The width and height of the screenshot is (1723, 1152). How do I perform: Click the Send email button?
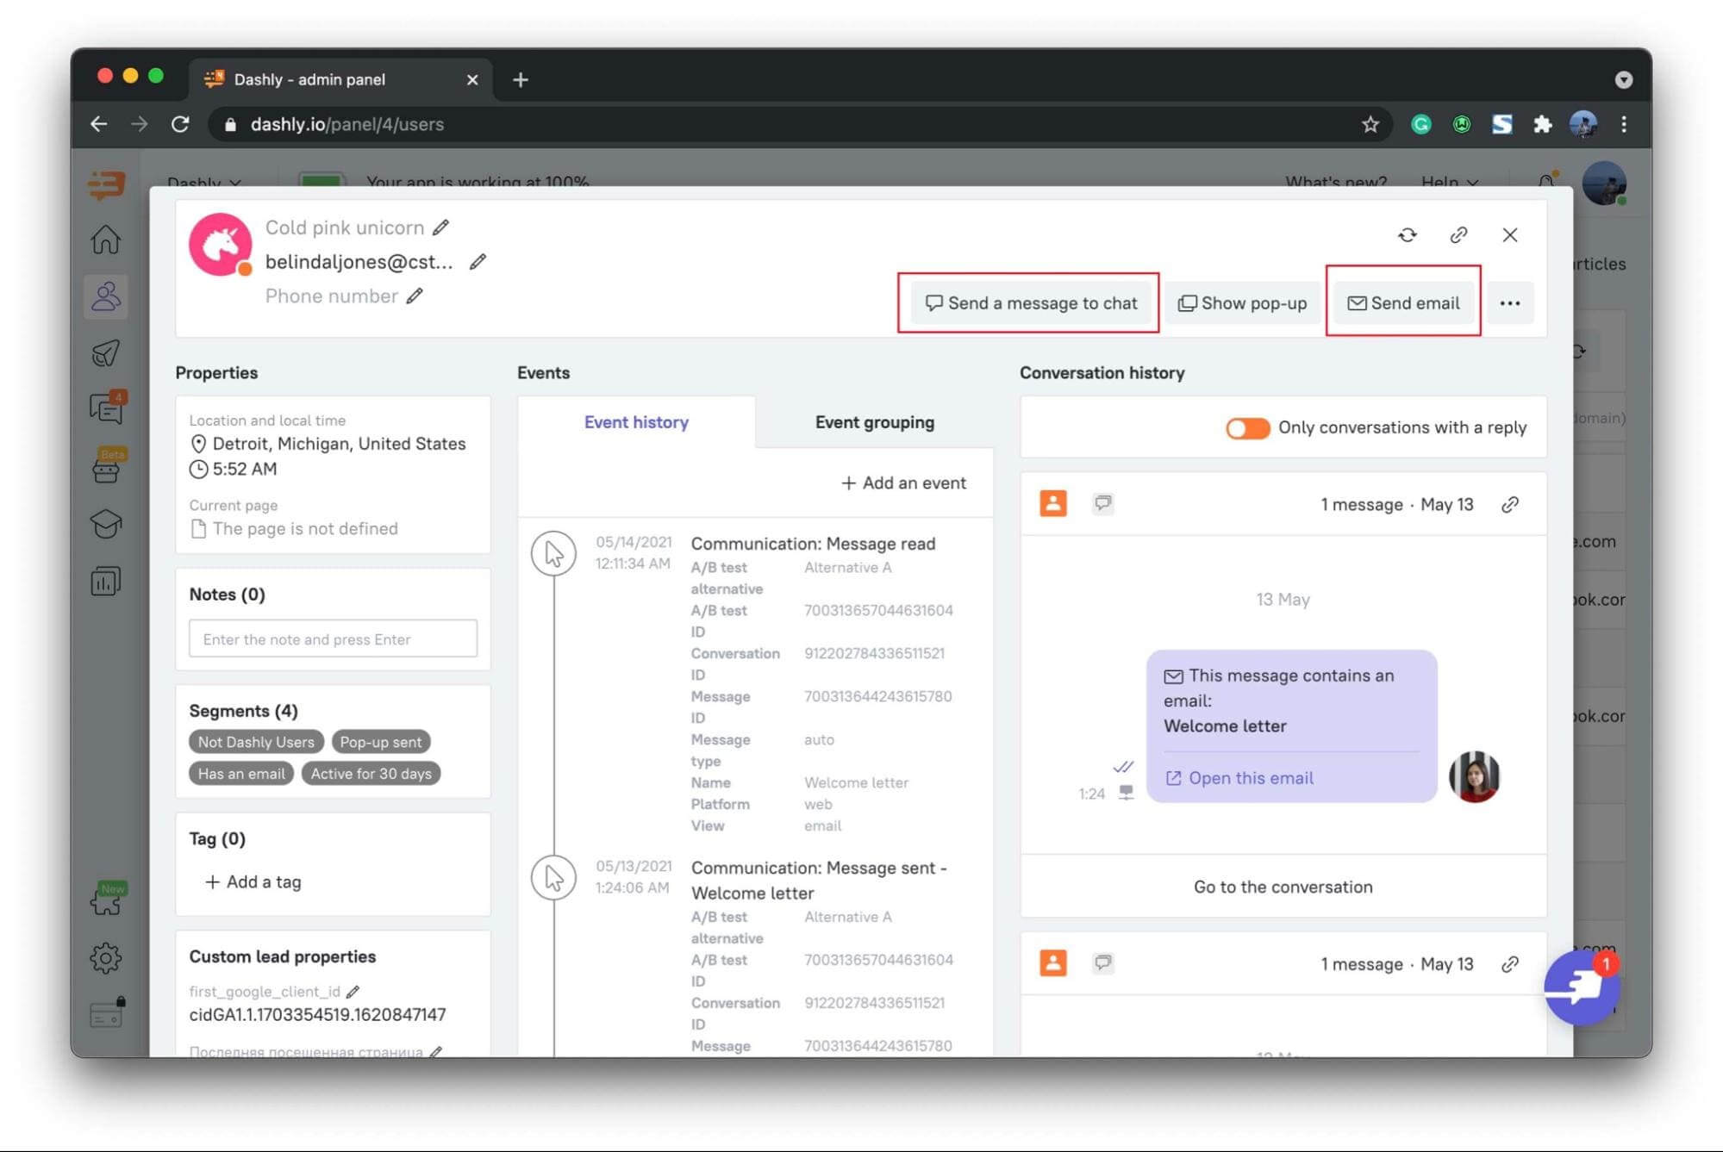click(x=1401, y=302)
